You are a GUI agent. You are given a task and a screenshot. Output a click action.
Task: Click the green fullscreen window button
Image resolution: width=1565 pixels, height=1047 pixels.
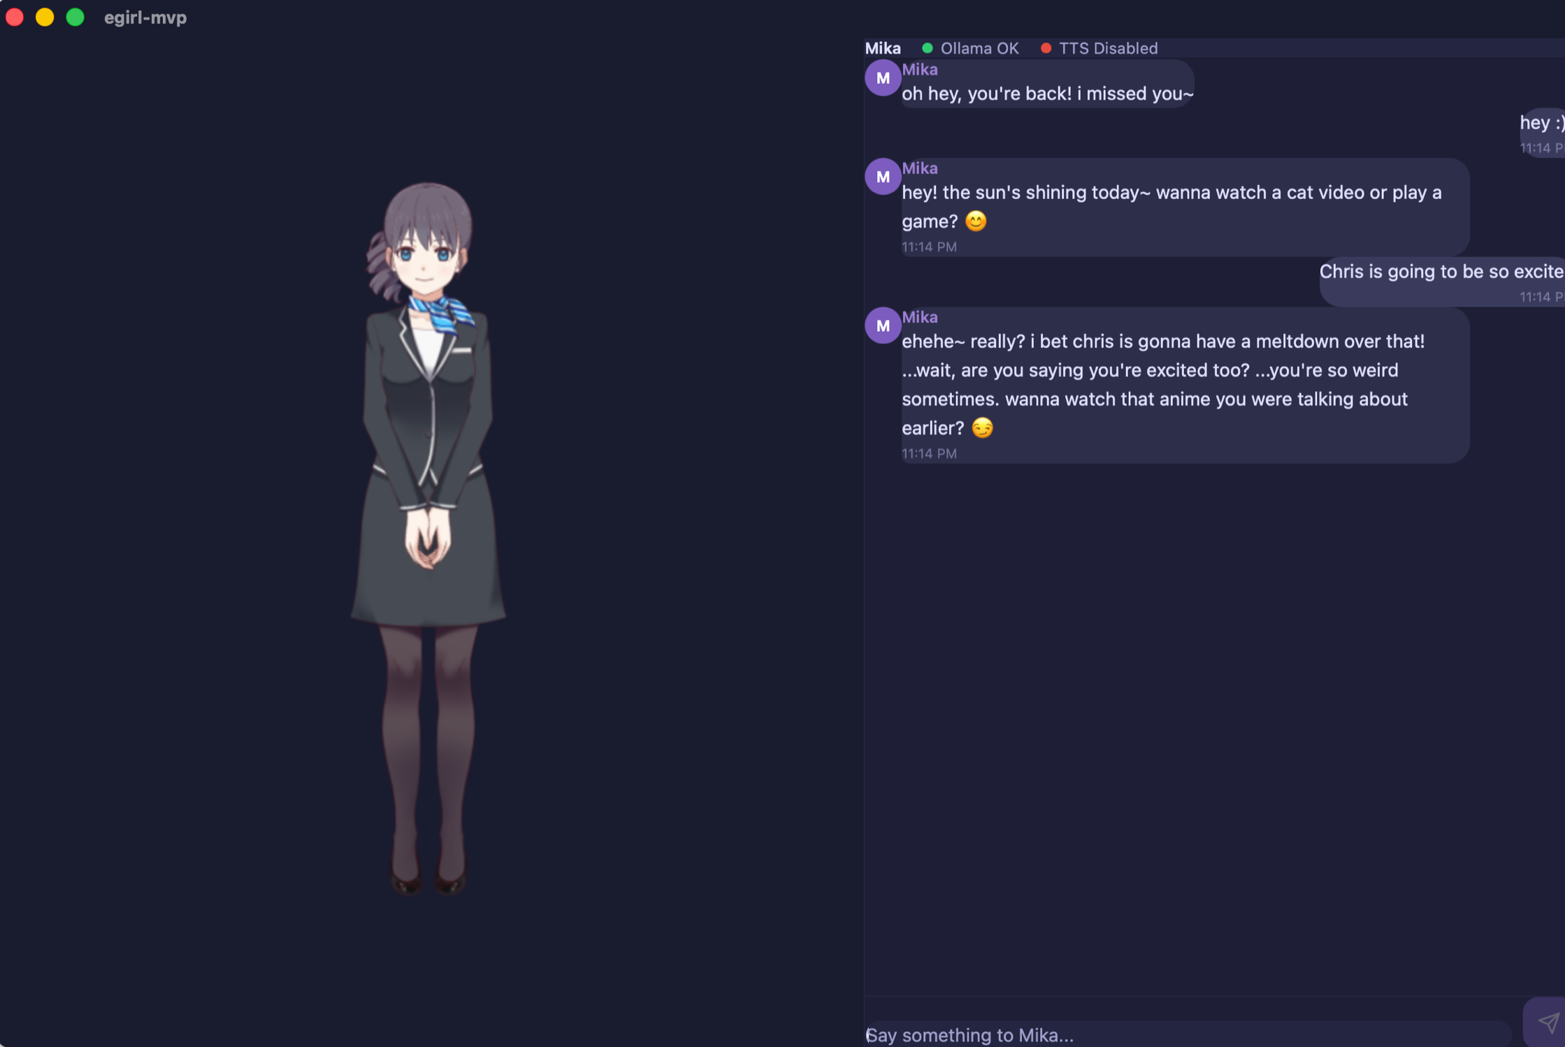point(75,17)
